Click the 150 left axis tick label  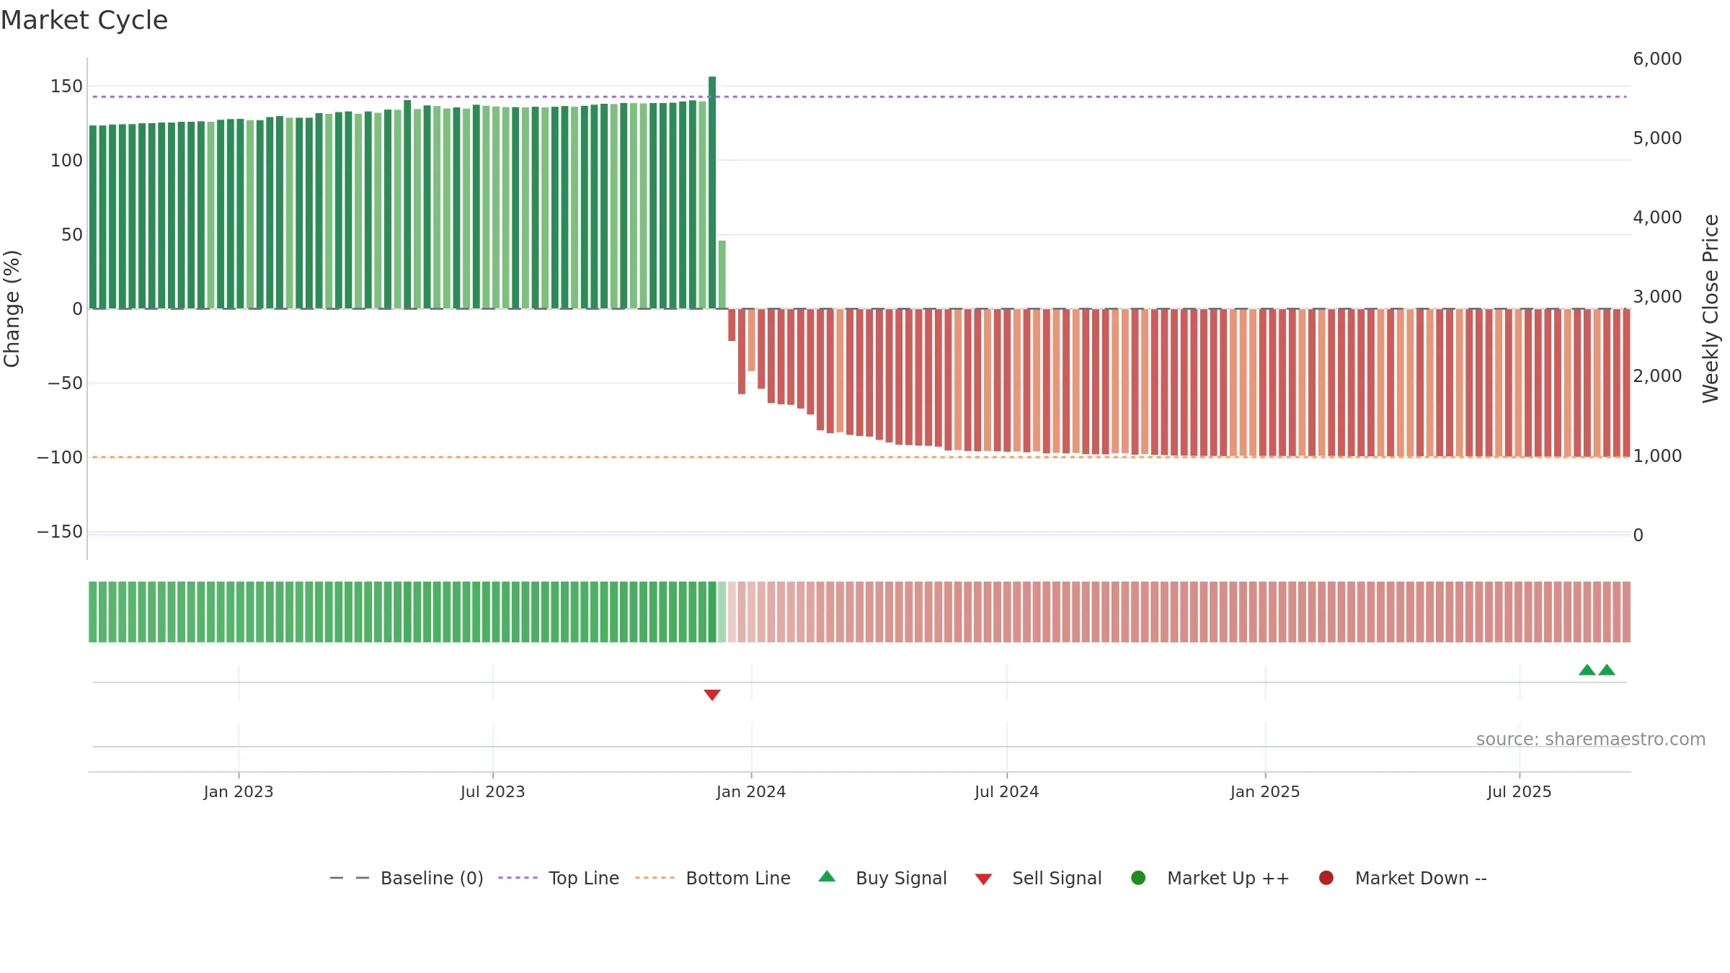(x=66, y=86)
